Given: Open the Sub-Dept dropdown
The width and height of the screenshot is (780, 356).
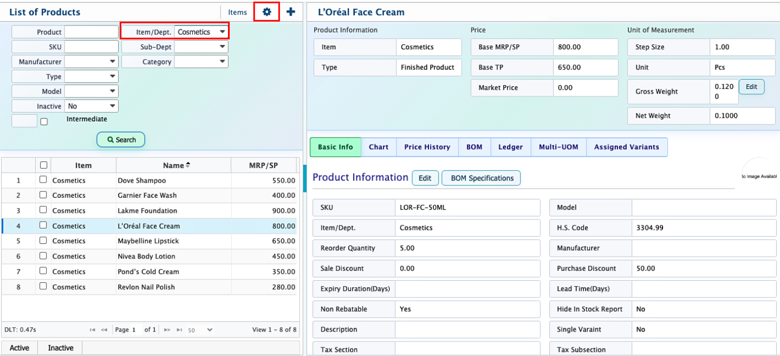Looking at the screenshot, I should (201, 47).
